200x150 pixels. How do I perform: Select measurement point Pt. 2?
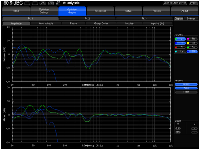coord(87,19)
